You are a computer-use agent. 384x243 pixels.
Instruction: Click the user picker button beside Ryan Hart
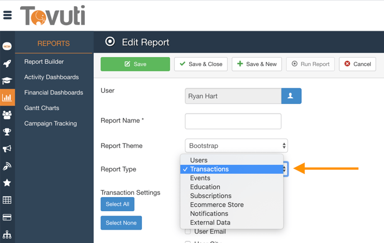pos(291,96)
